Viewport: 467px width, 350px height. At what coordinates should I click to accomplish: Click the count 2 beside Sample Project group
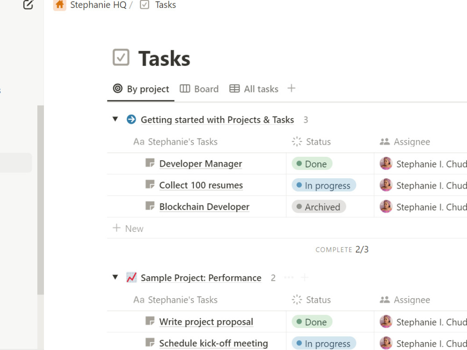(x=273, y=278)
